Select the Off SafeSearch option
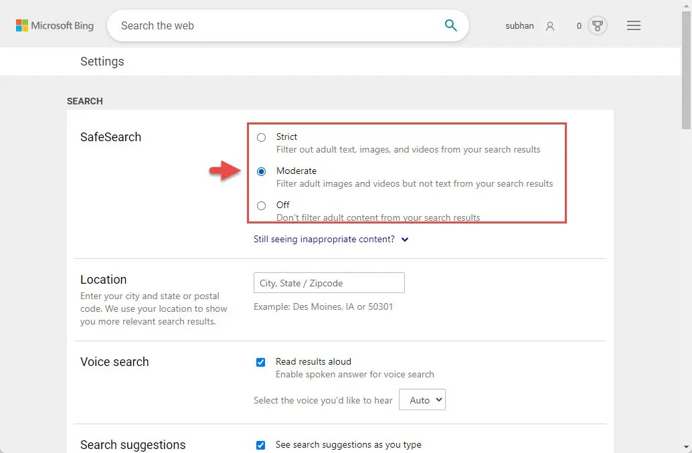This screenshot has height=453, width=692. pos(262,205)
